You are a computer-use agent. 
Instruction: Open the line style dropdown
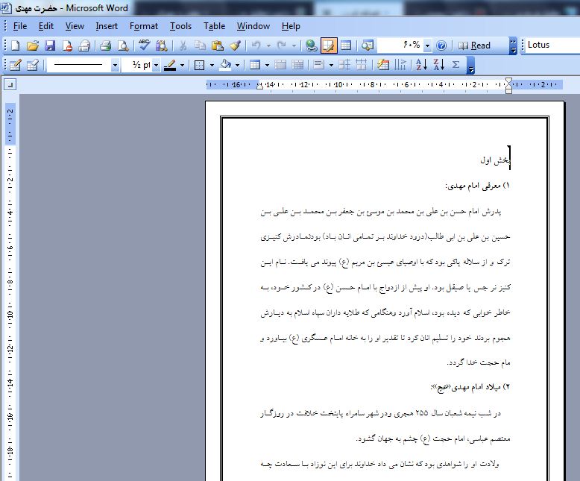(x=115, y=66)
